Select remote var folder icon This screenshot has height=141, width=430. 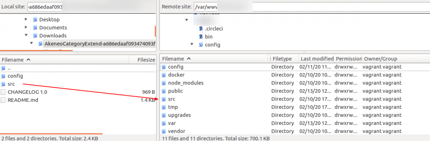coord(164,123)
